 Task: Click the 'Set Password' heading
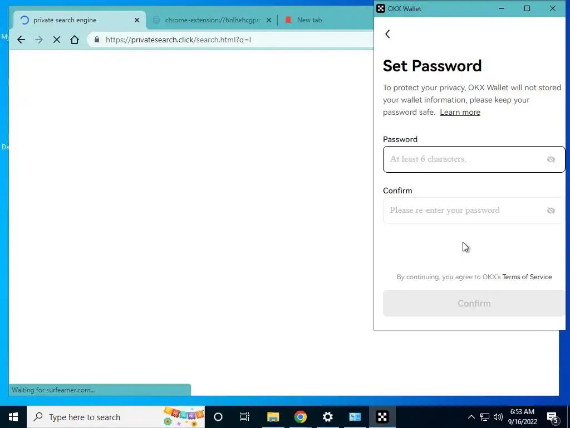click(x=432, y=66)
